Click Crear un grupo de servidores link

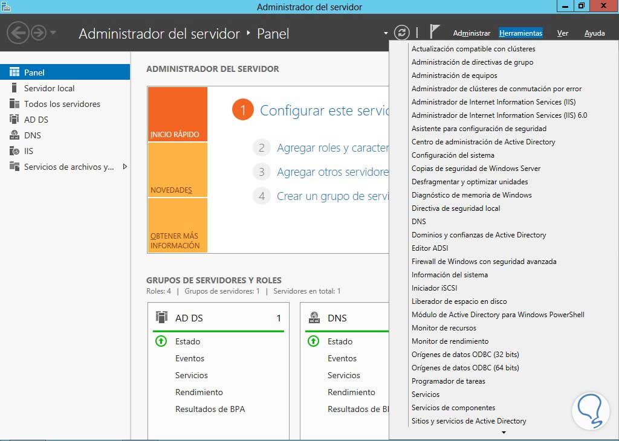[333, 196]
